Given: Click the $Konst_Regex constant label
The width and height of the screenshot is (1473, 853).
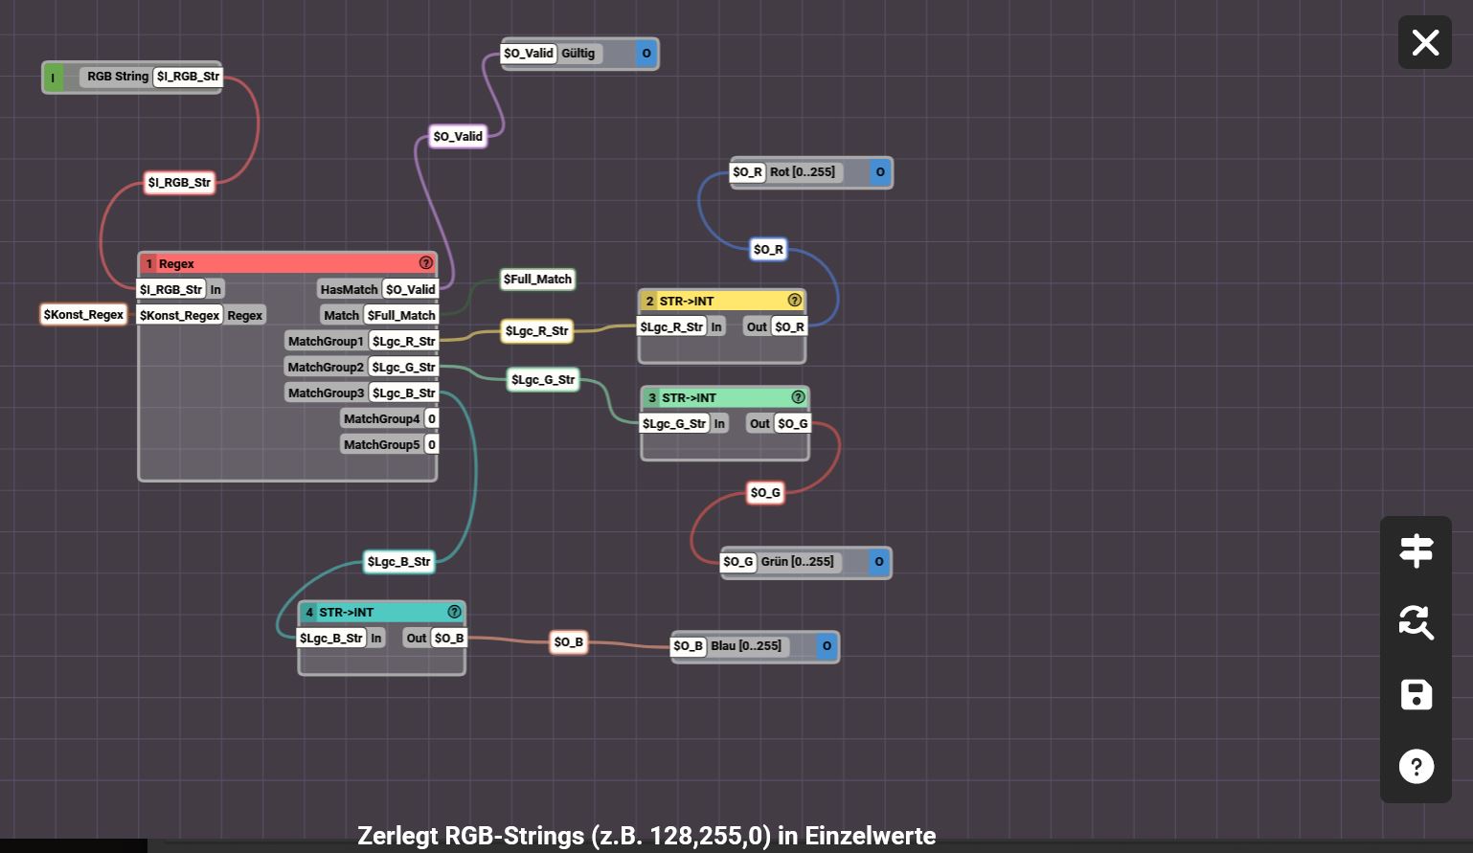Looking at the screenshot, I should coord(83,315).
